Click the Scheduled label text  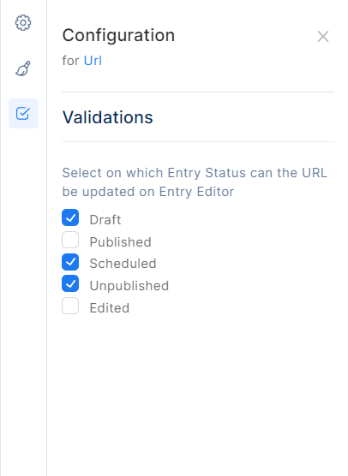(x=123, y=264)
